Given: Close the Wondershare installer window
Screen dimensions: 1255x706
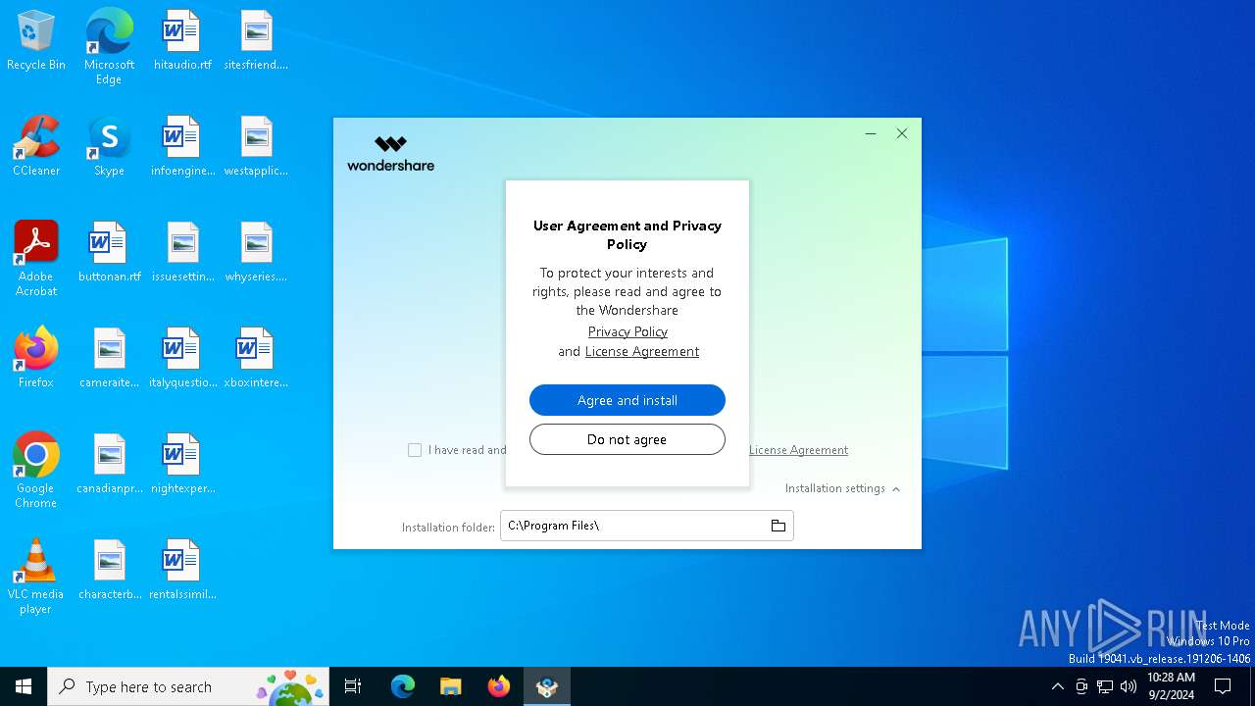Looking at the screenshot, I should pos(902,133).
